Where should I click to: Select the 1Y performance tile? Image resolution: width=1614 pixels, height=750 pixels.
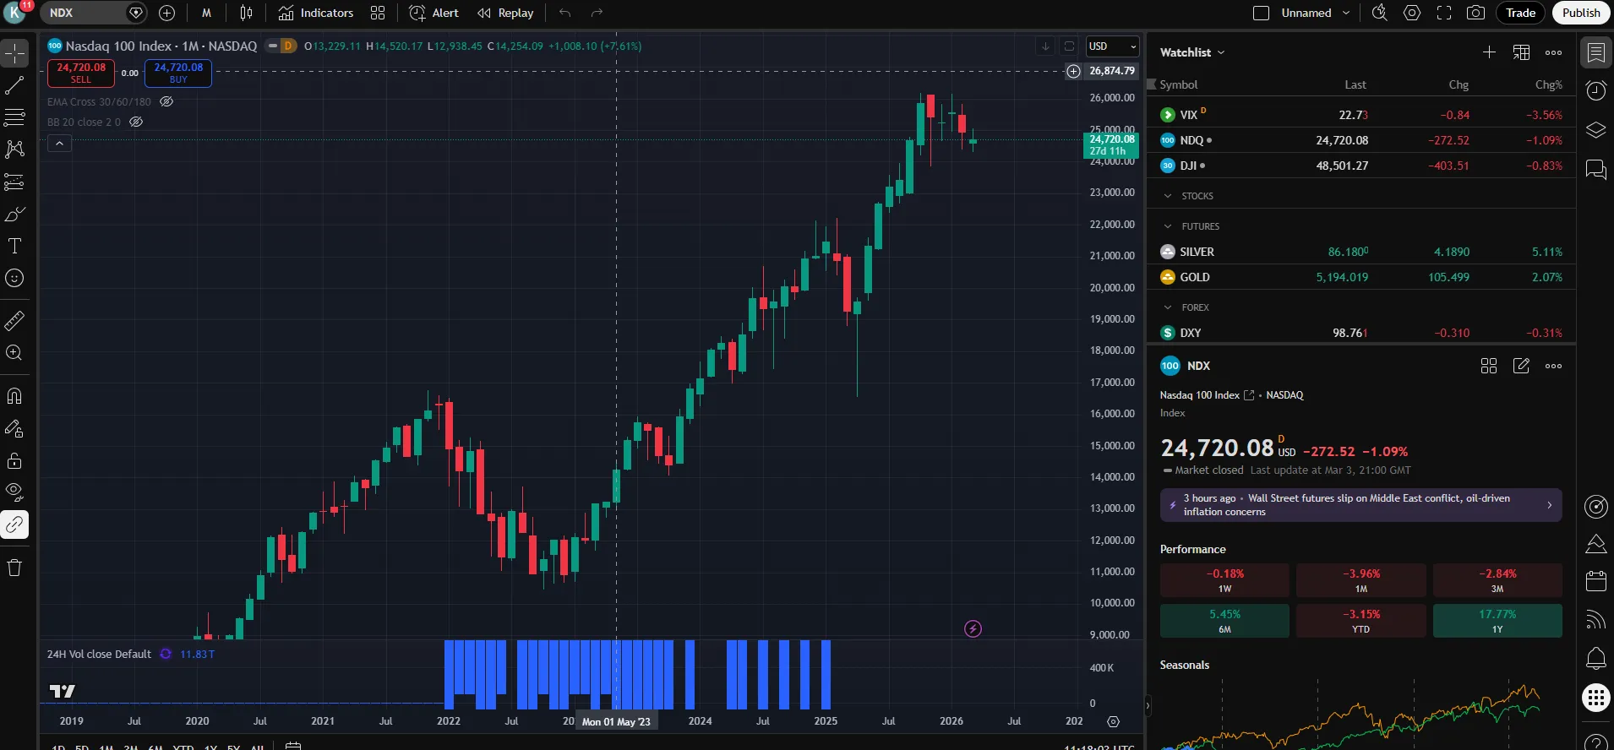click(1497, 621)
